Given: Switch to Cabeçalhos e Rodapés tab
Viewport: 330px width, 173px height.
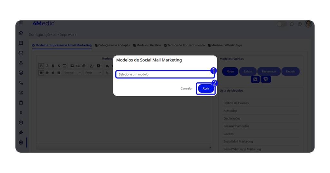Looking at the screenshot, I should coord(112,45).
